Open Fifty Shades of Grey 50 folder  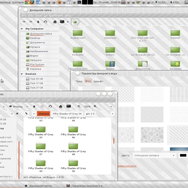point(73,166)
